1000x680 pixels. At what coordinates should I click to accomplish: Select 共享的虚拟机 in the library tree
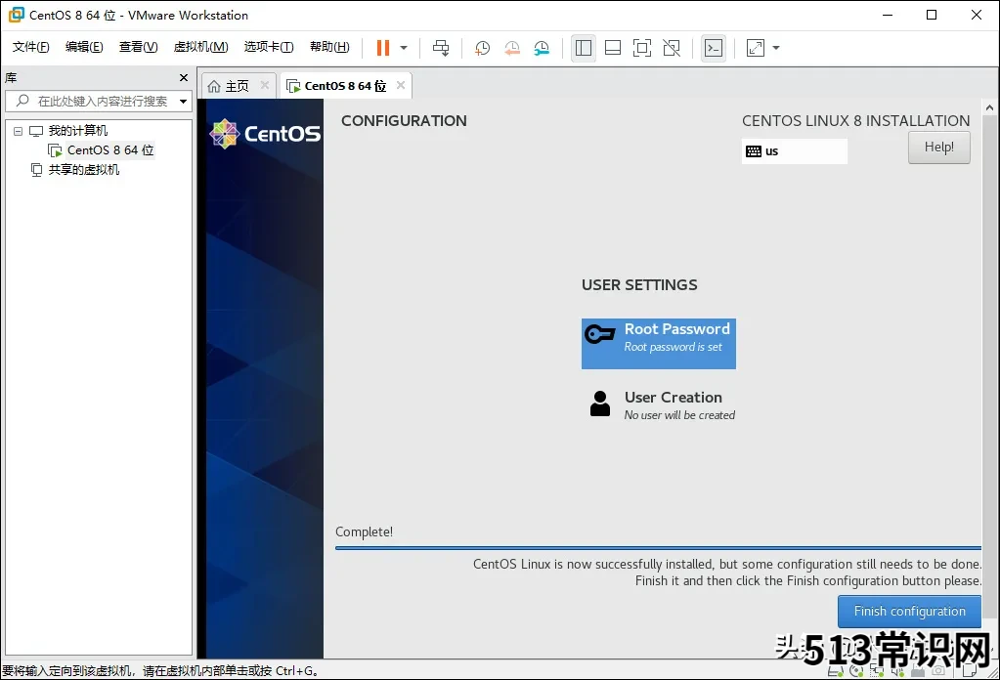click(x=83, y=170)
